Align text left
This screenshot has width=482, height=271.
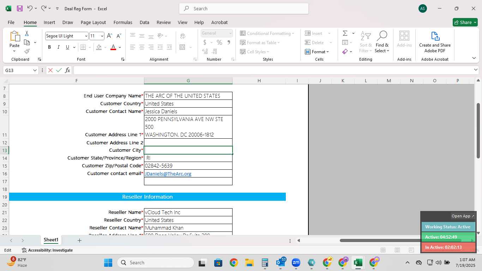coord(133,47)
